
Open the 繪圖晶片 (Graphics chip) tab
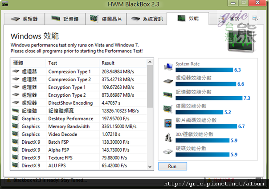click(106, 19)
